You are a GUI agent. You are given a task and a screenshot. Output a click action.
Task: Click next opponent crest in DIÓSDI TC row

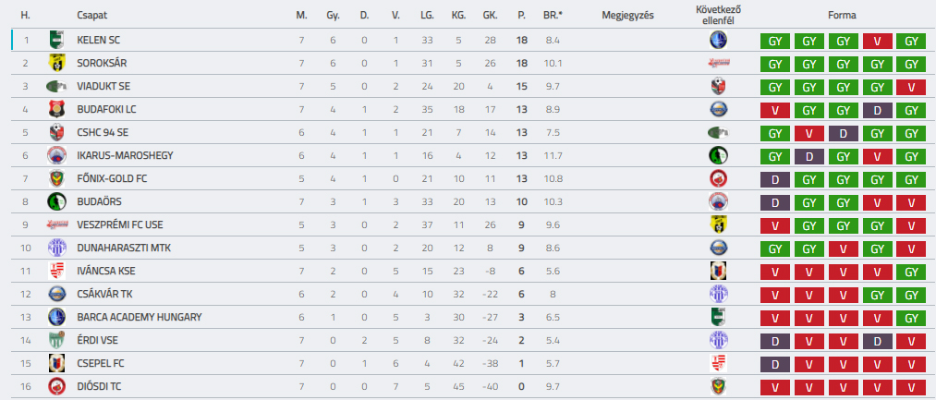(719, 386)
